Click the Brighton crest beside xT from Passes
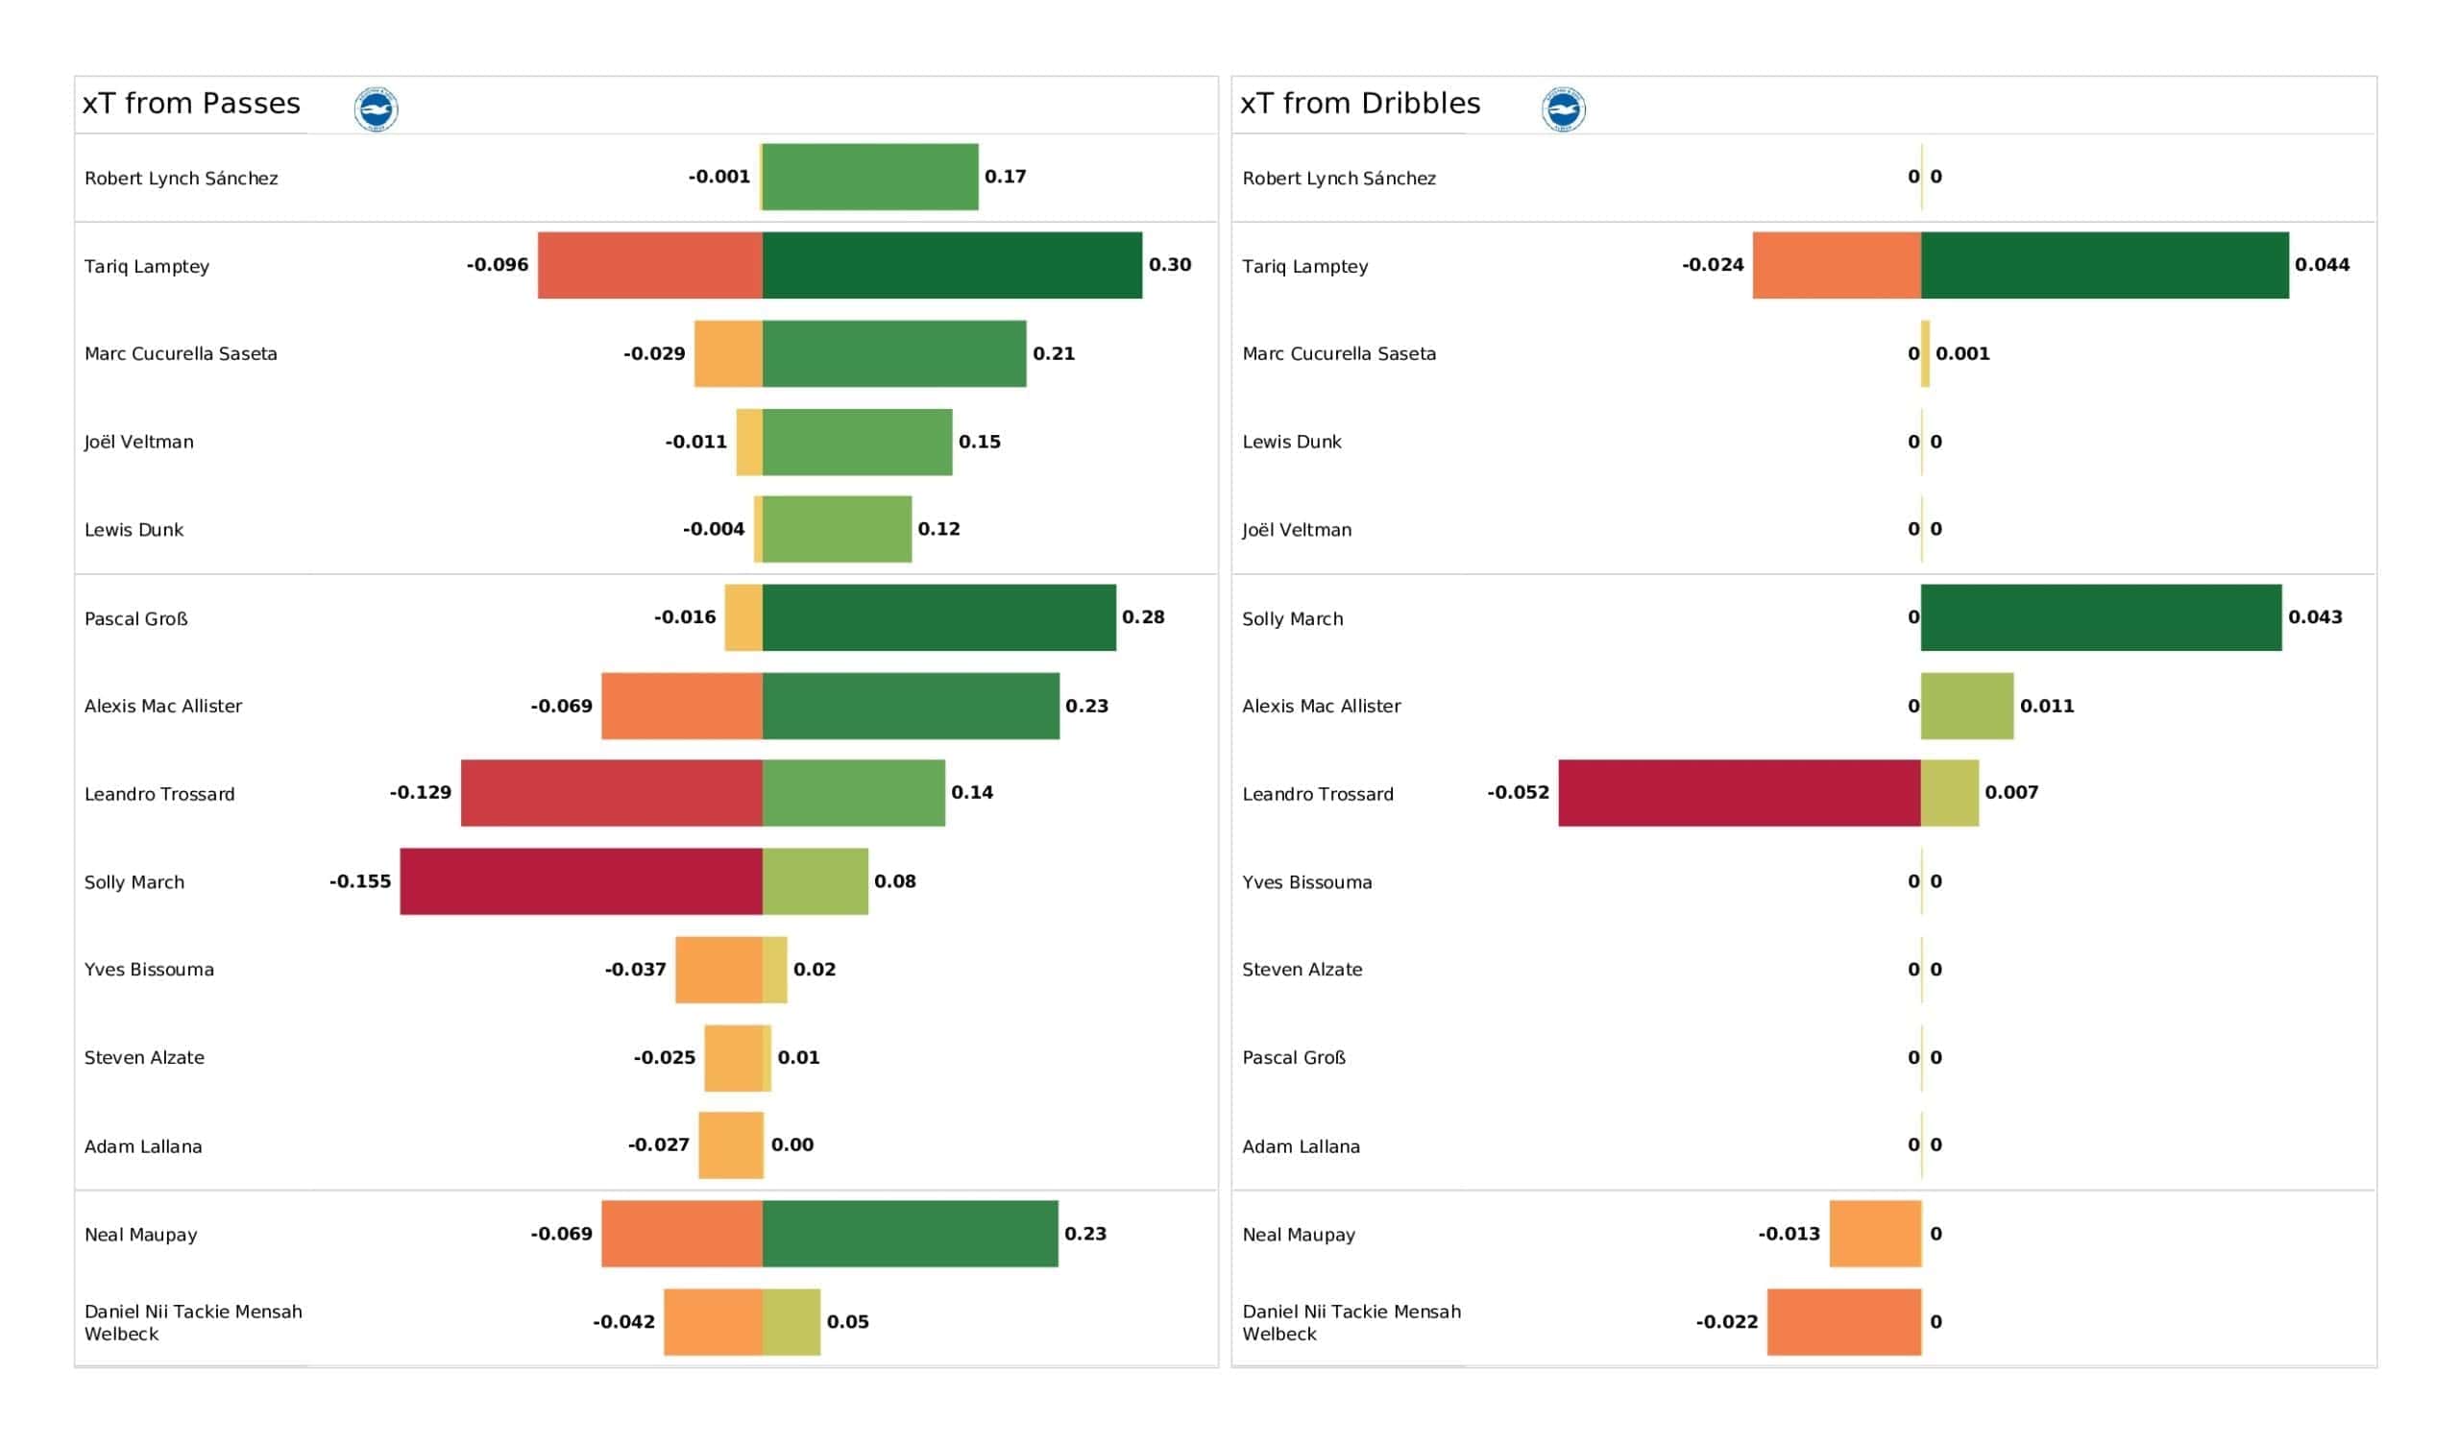 (376, 108)
